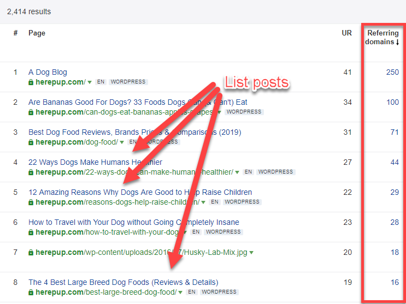Click the EN badge on Best Large Breed row
Image resolution: width=406 pixels, height=304 pixels.
(191, 292)
